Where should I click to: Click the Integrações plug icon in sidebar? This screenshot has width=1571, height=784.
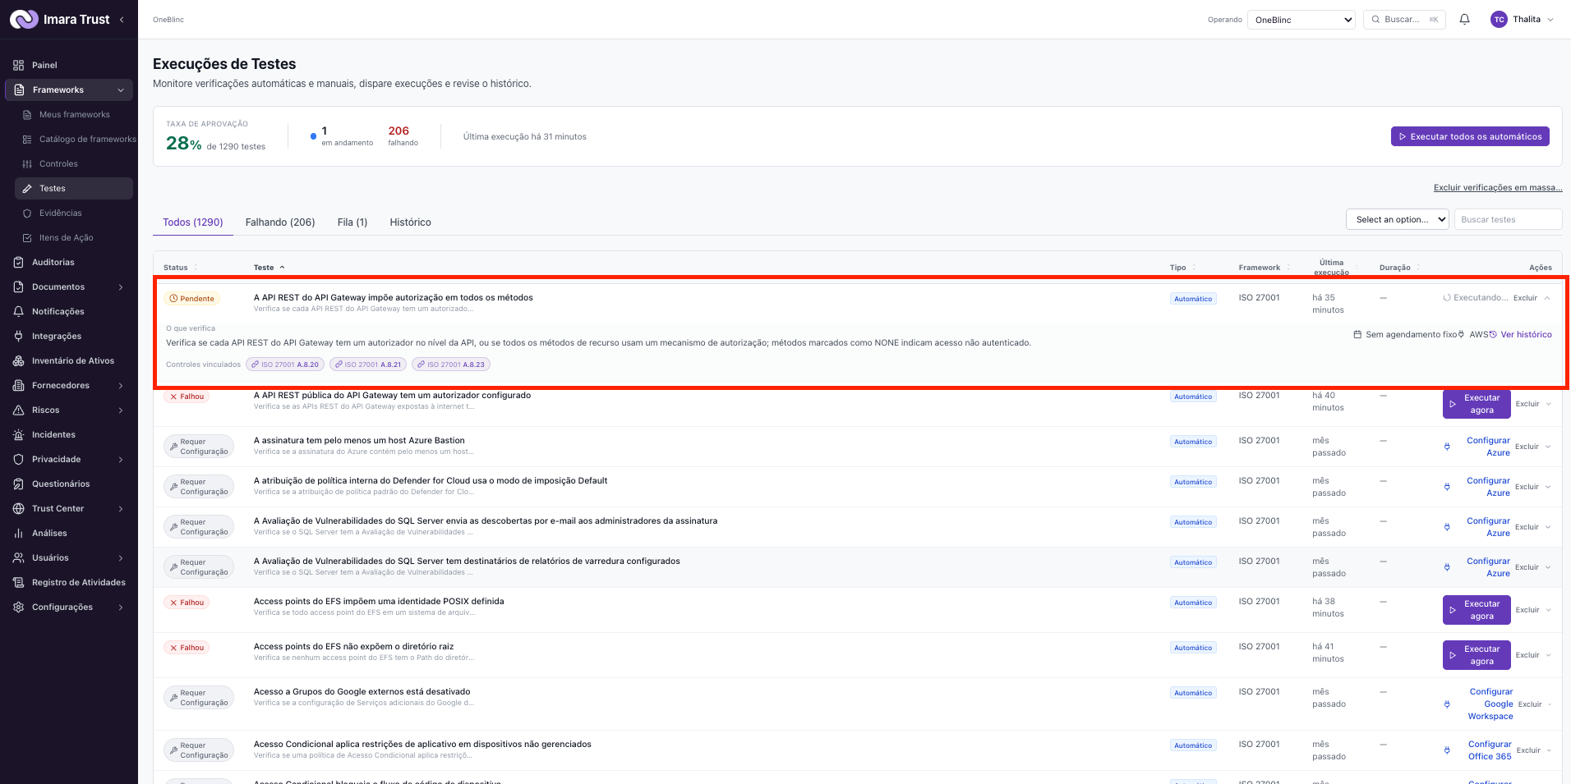[x=18, y=336]
